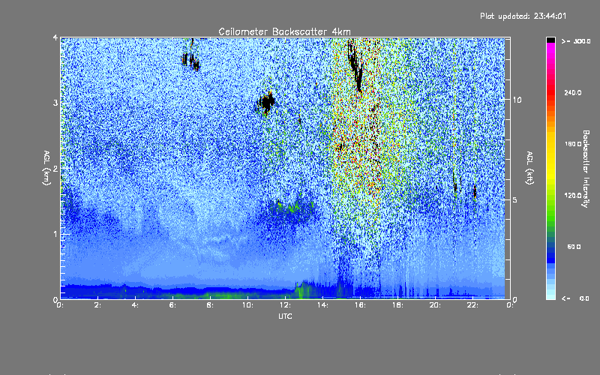The image size is (600, 375).
Task: Click the 1 tick on the km axis
Action: tap(55, 234)
